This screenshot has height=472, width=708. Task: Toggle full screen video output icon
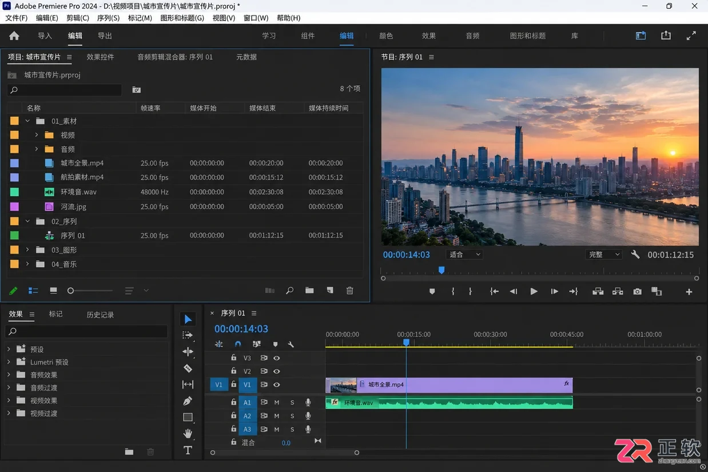pyautogui.click(x=691, y=35)
